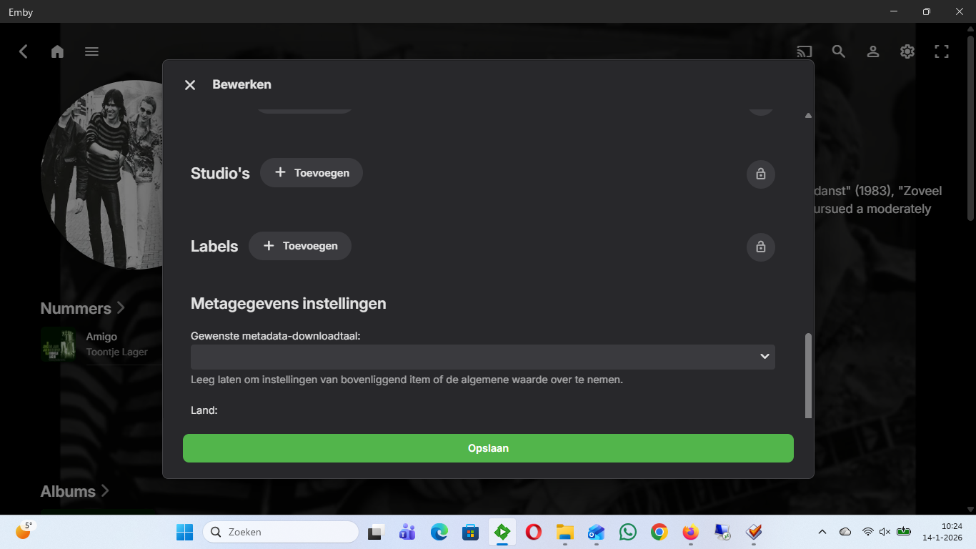Image resolution: width=976 pixels, height=549 pixels.
Task: Click the round artist photo
Action: (101, 174)
